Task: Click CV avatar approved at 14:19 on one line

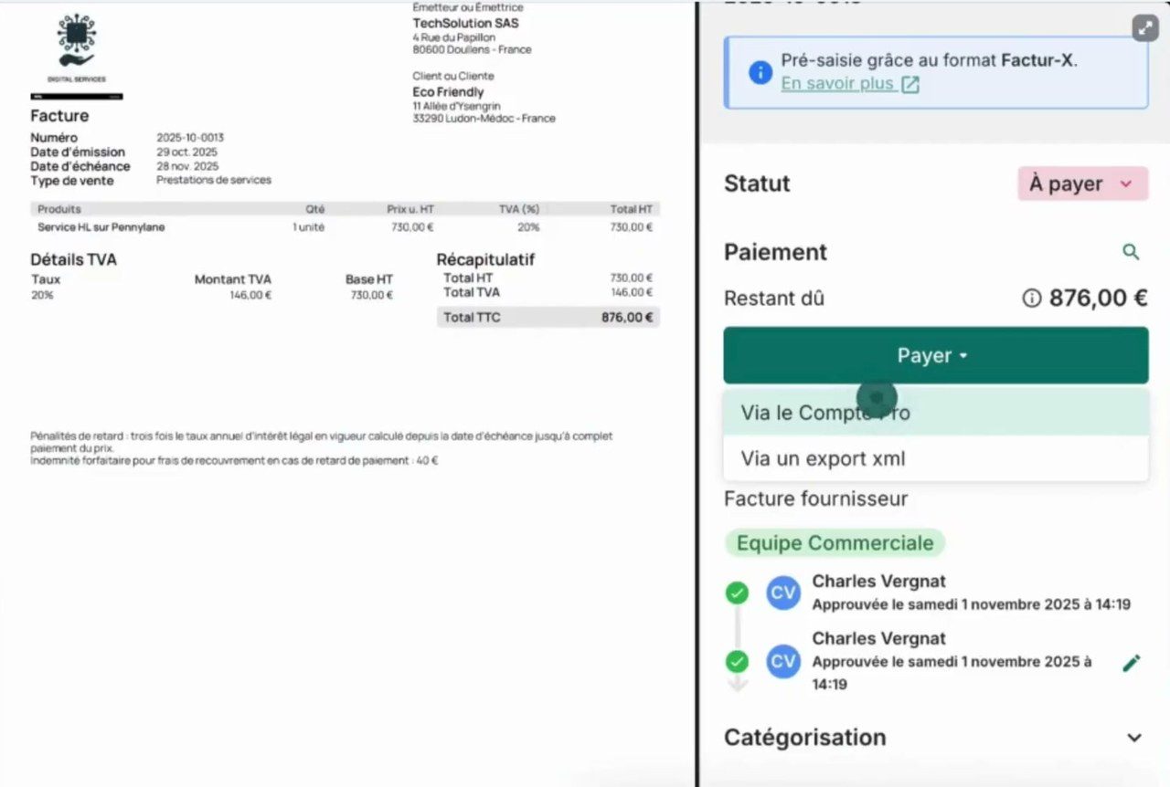Action: (x=783, y=593)
